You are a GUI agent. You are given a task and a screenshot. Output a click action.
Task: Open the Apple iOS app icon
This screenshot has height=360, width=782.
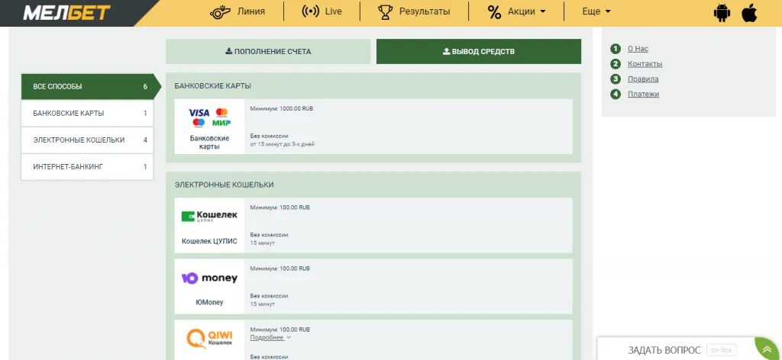749,13
